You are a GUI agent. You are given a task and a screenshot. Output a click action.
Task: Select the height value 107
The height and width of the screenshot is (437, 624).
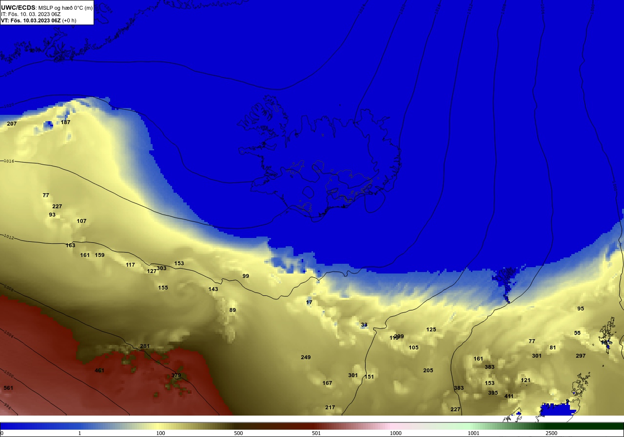coord(81,221)
